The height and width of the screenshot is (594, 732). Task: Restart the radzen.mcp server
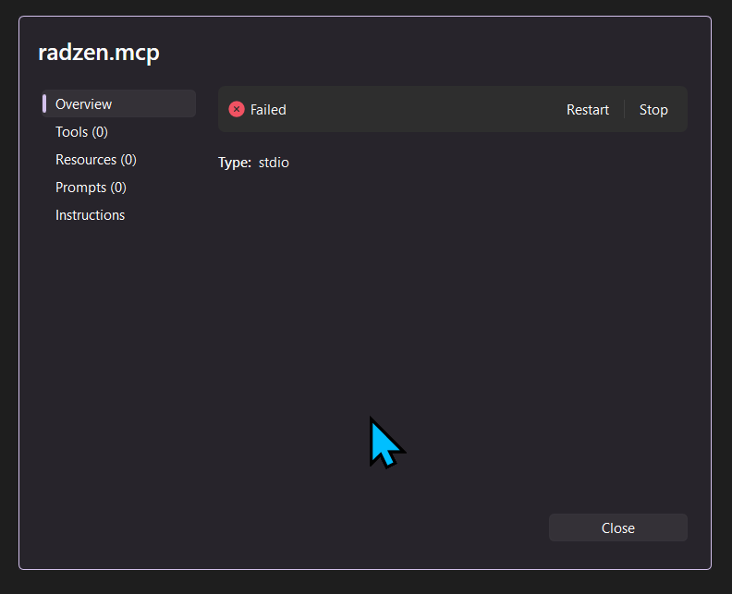[x=587, y=109]
